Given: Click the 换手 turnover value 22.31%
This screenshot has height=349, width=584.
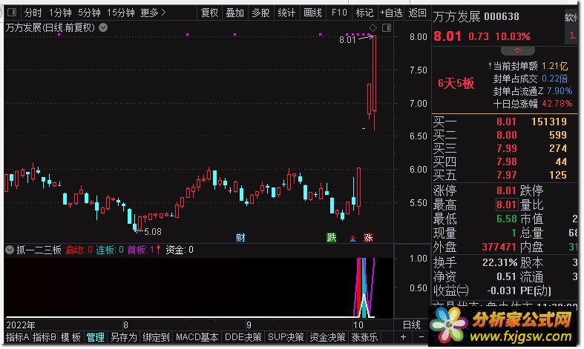Looking at the screenshot, I should point(499,263).
